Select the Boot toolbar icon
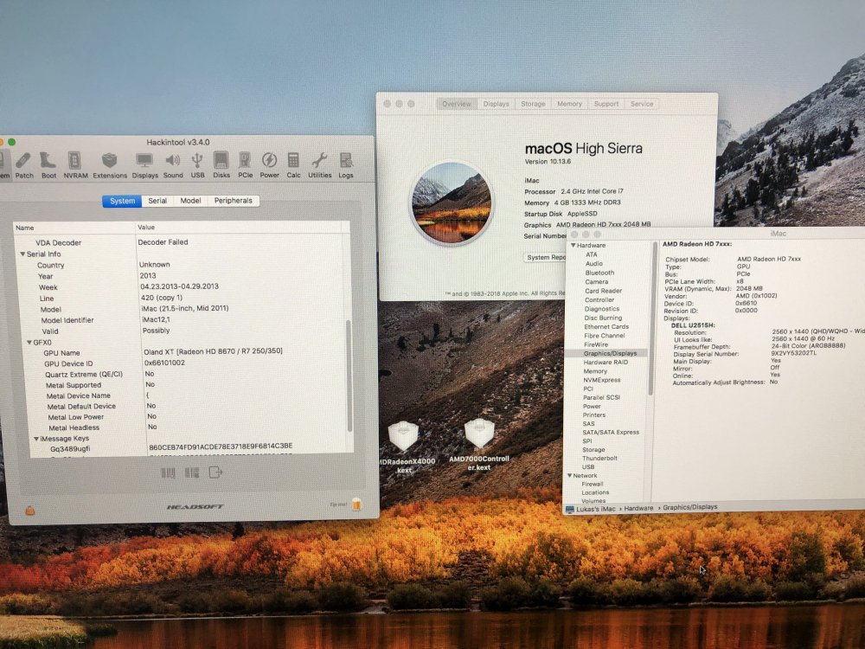Screen dimensions: 865x649 point(48,165)
